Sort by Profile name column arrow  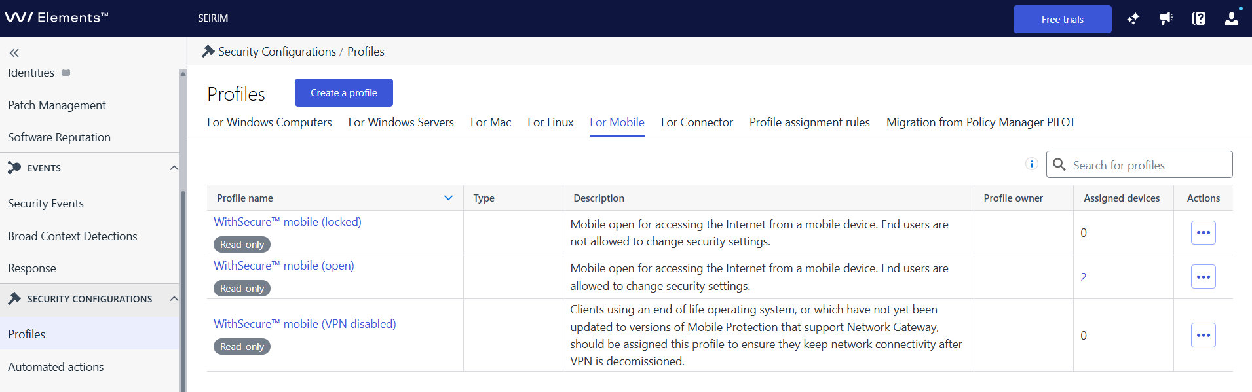coord(448,198)
